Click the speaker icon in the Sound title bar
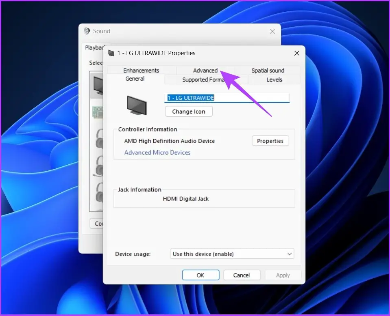390x316 pixels. coord(87,31)
